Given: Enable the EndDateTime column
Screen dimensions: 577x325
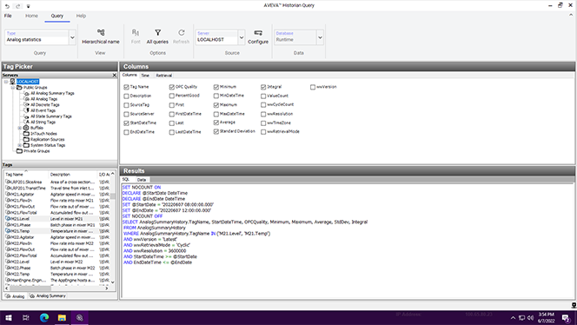Looking at the screenshot, I should pos(126,132).
